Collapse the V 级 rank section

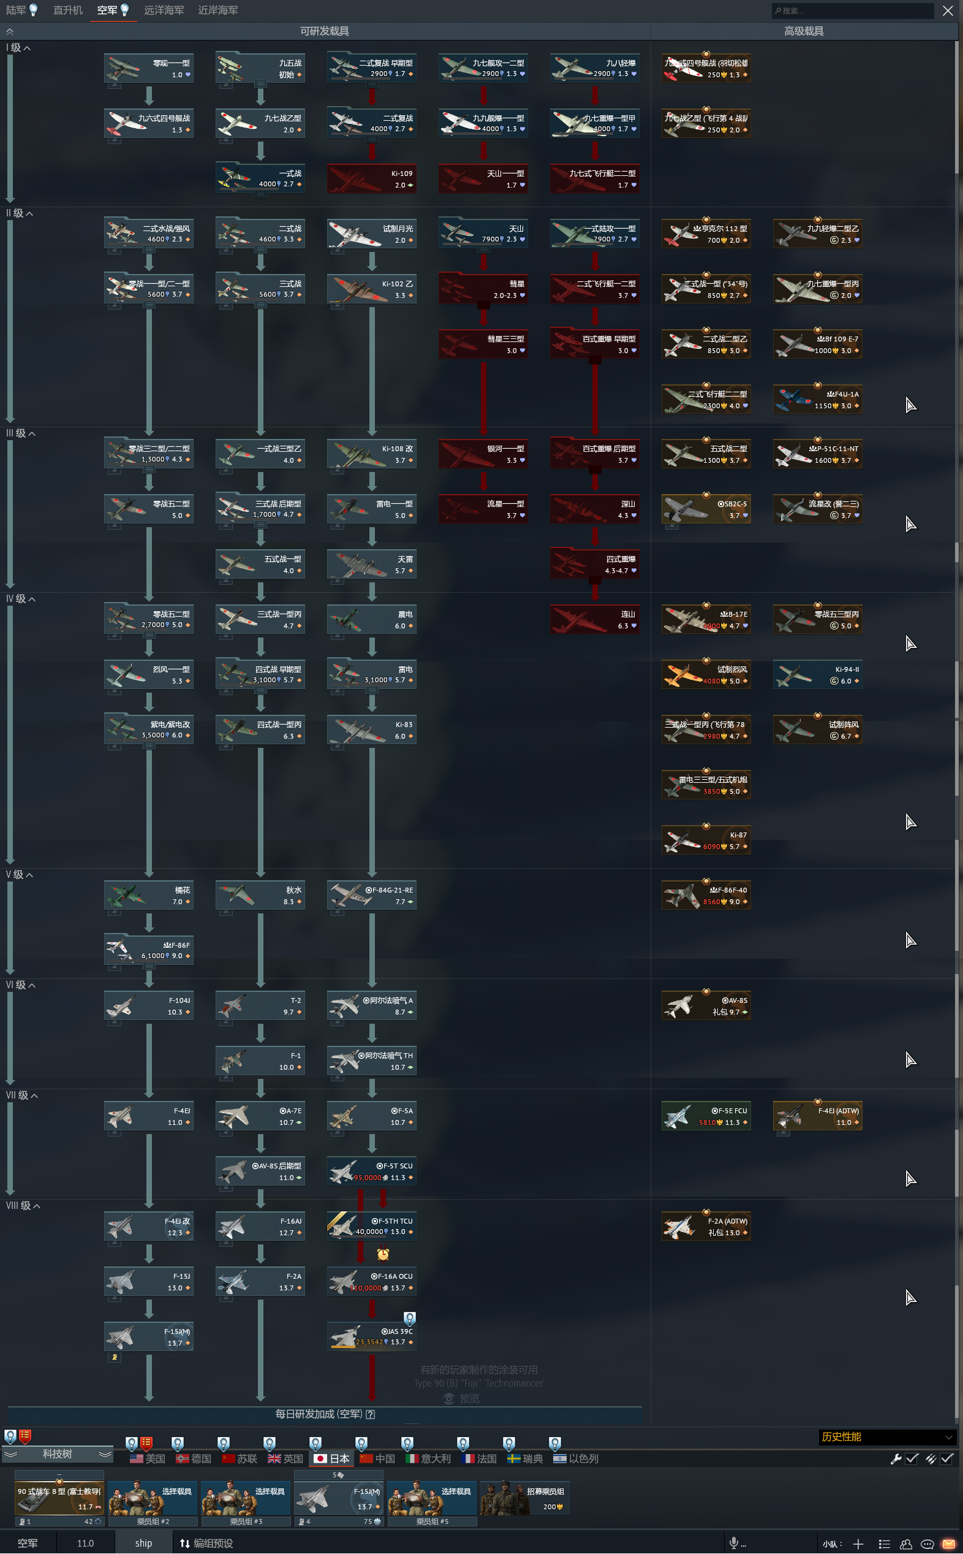[x=20, y=875]
